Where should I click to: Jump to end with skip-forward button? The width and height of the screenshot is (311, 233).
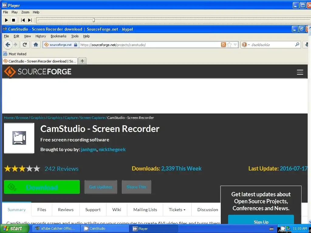click(30, 20)
